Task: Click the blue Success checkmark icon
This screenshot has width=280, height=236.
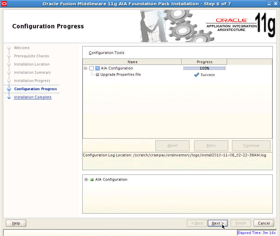Action: (197, 75)
